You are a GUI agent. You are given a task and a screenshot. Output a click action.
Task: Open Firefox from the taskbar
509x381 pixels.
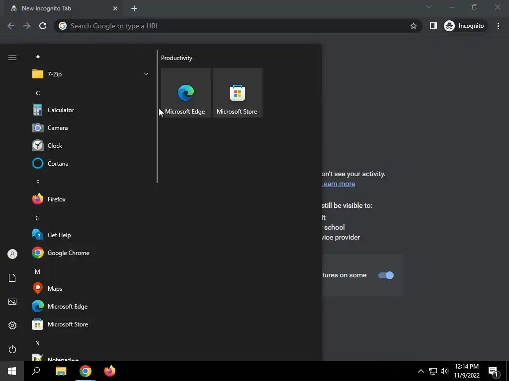[x=110, y=371]
